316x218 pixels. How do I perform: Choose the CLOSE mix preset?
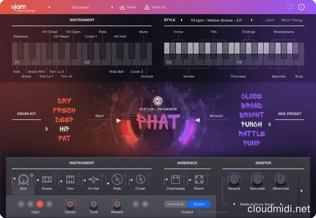click(252, 96)
